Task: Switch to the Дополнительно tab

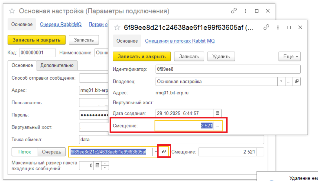Action: point(57,65)
